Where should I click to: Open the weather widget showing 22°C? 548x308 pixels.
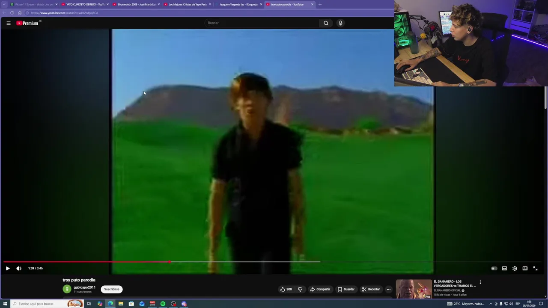click(467, 304)
